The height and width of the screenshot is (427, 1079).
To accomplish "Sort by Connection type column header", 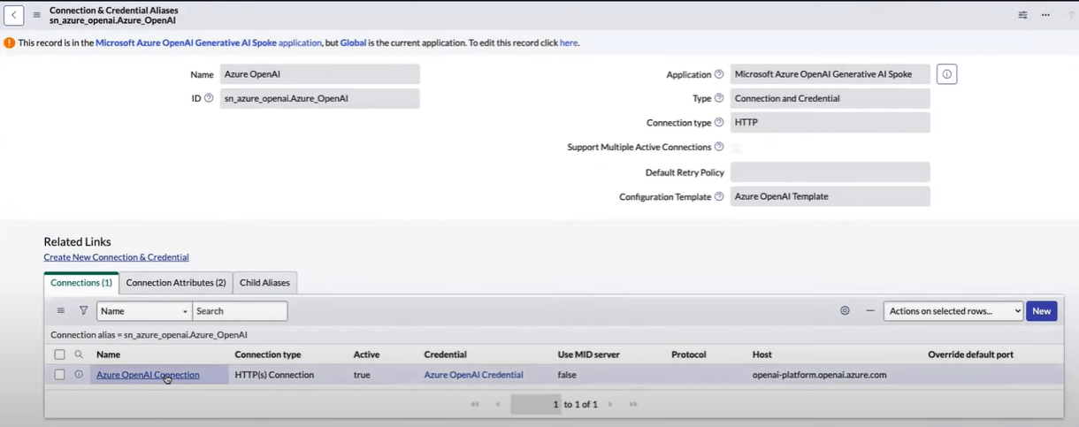I will 268,355.
